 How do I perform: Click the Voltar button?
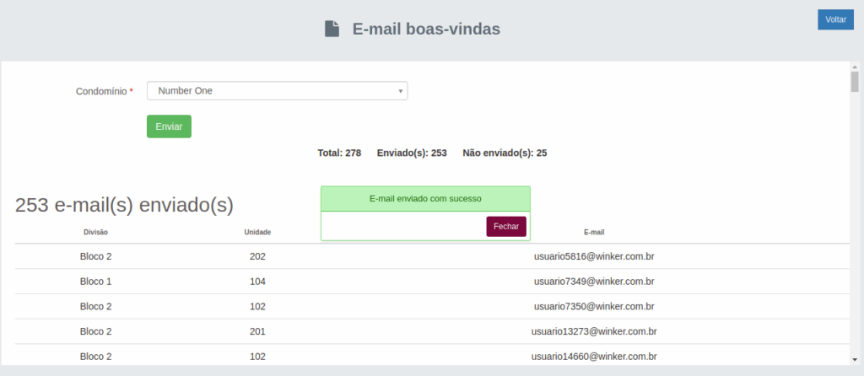click(x=835, y=19)
